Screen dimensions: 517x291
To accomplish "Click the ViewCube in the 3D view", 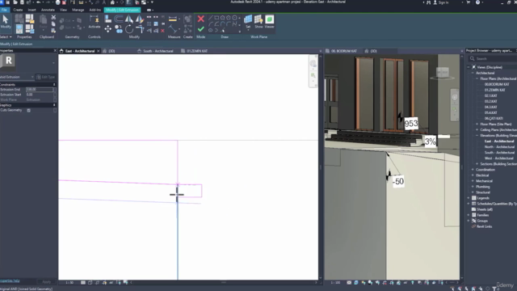I will coord(443,73).
